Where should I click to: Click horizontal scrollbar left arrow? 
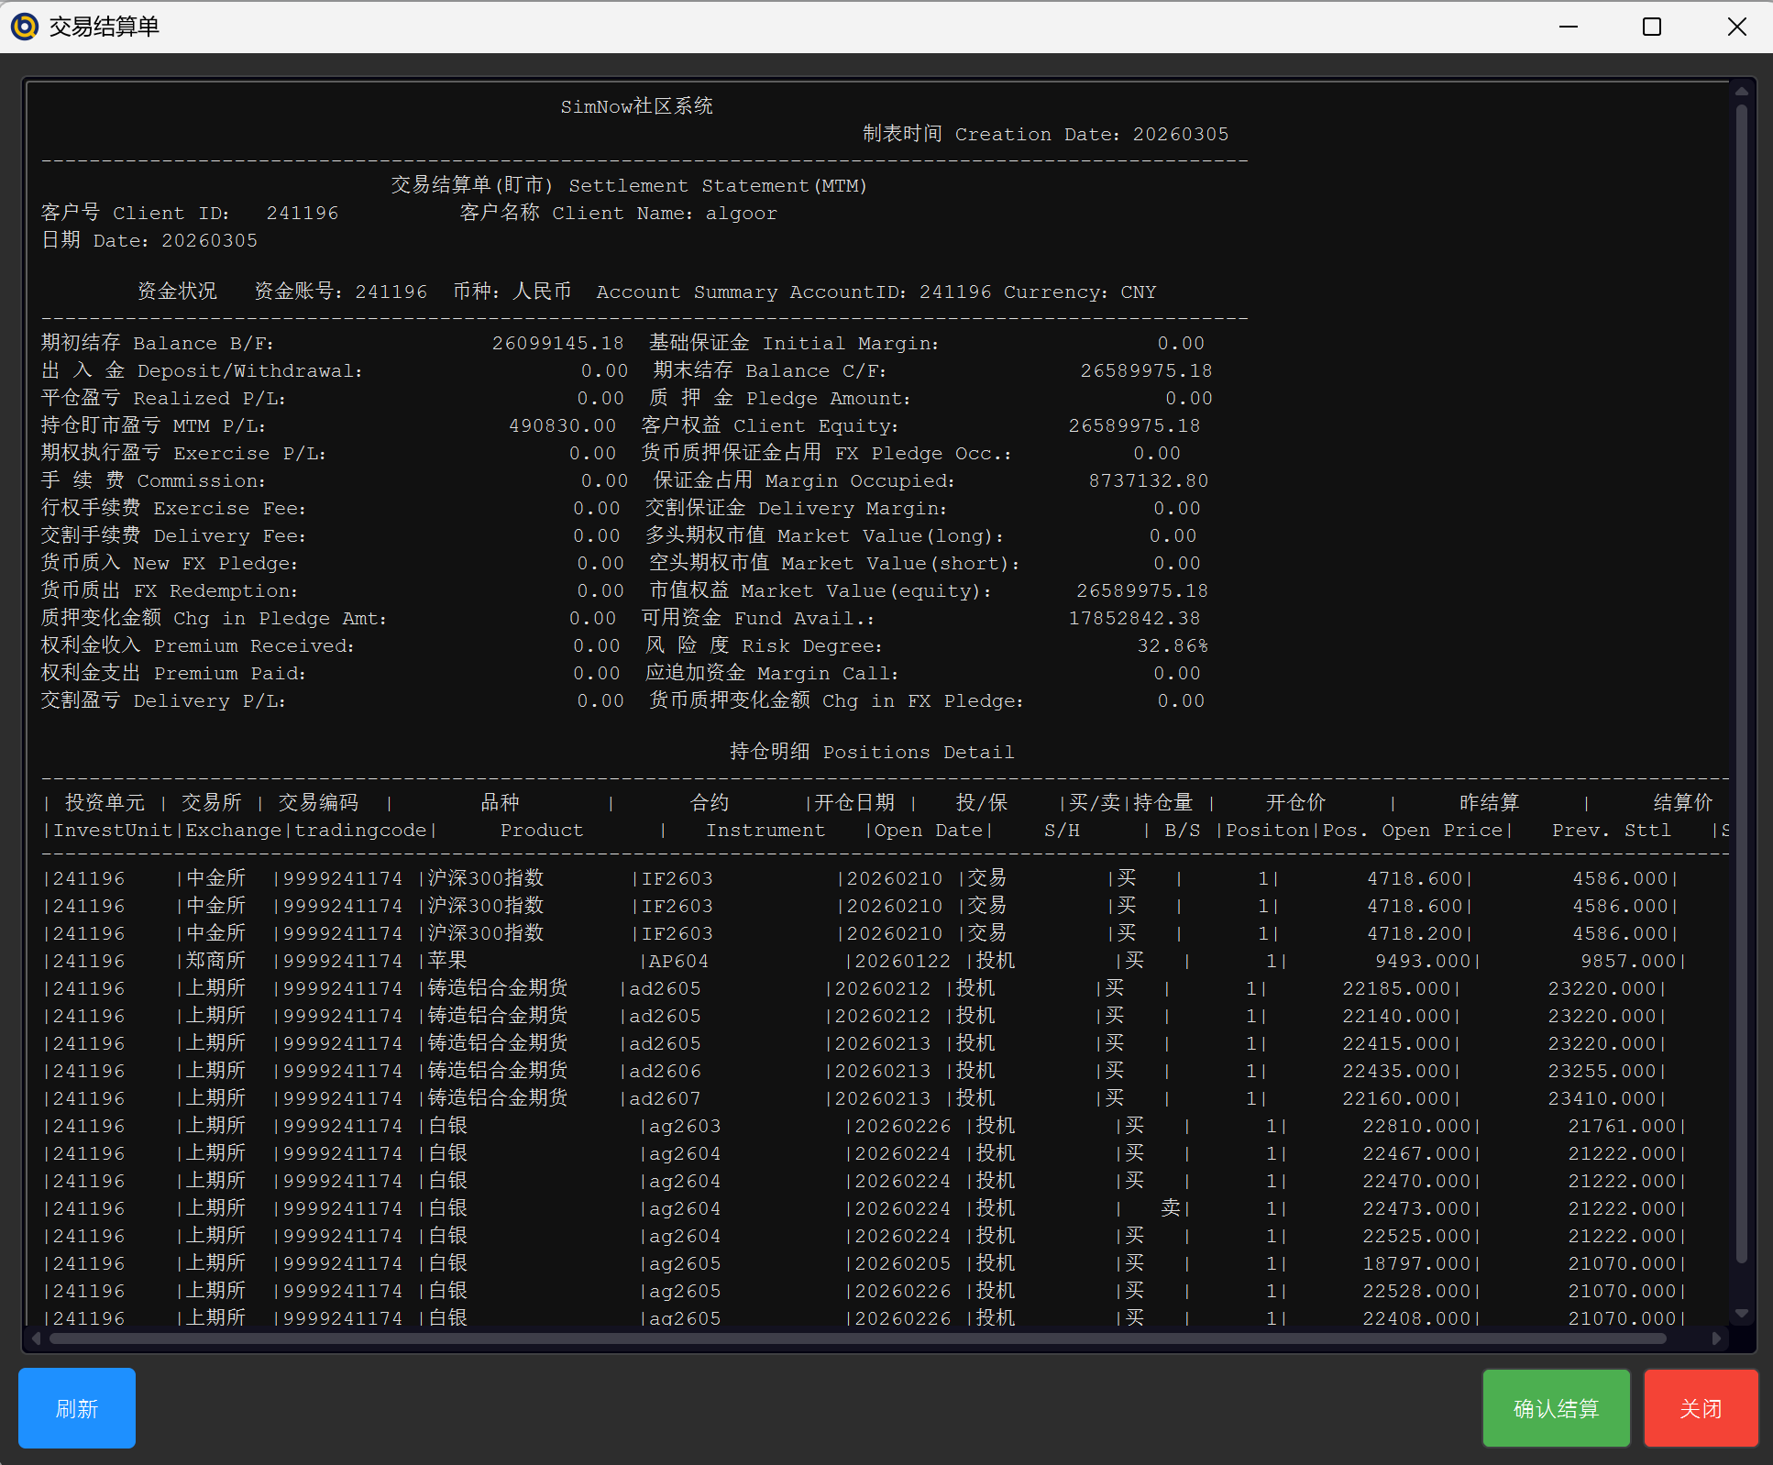(37, 1338)
